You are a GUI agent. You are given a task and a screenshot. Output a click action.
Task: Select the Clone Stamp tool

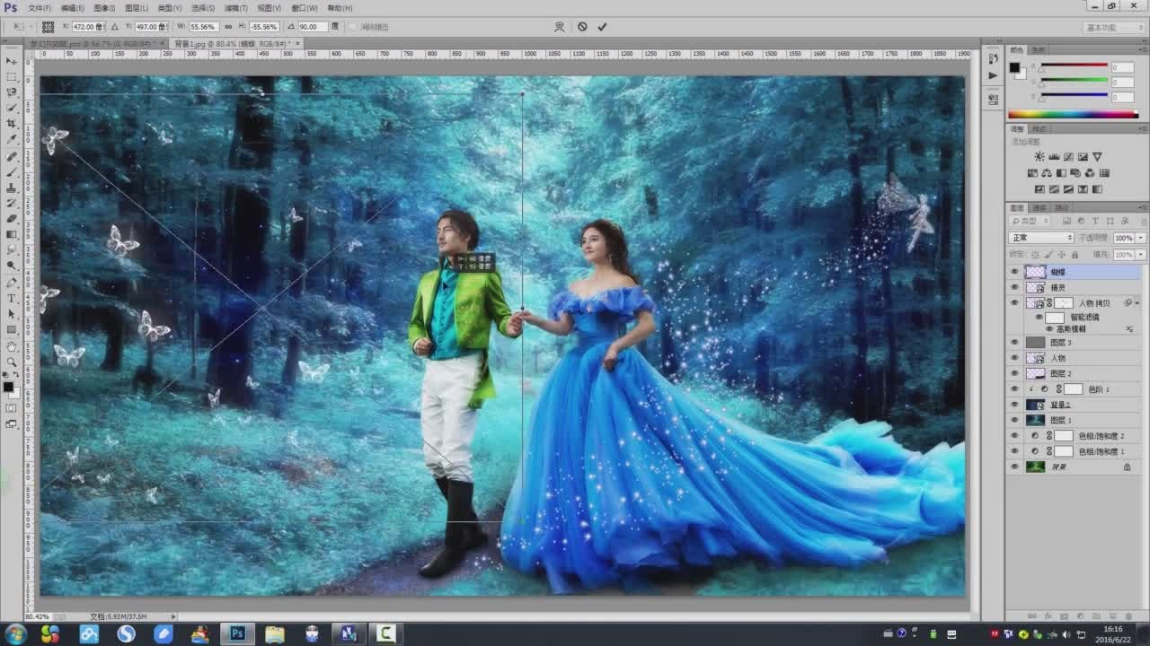click(12, 188)
